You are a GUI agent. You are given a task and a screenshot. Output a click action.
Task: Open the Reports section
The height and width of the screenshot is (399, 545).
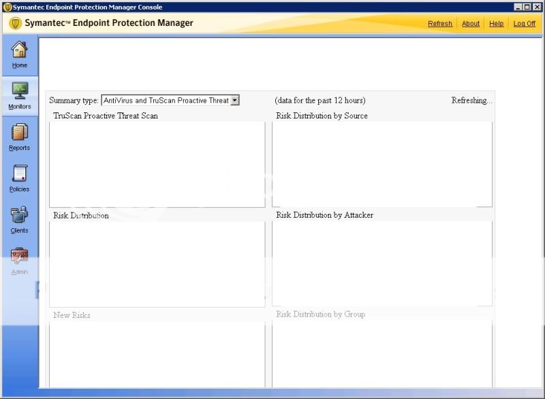click(20, 138)
